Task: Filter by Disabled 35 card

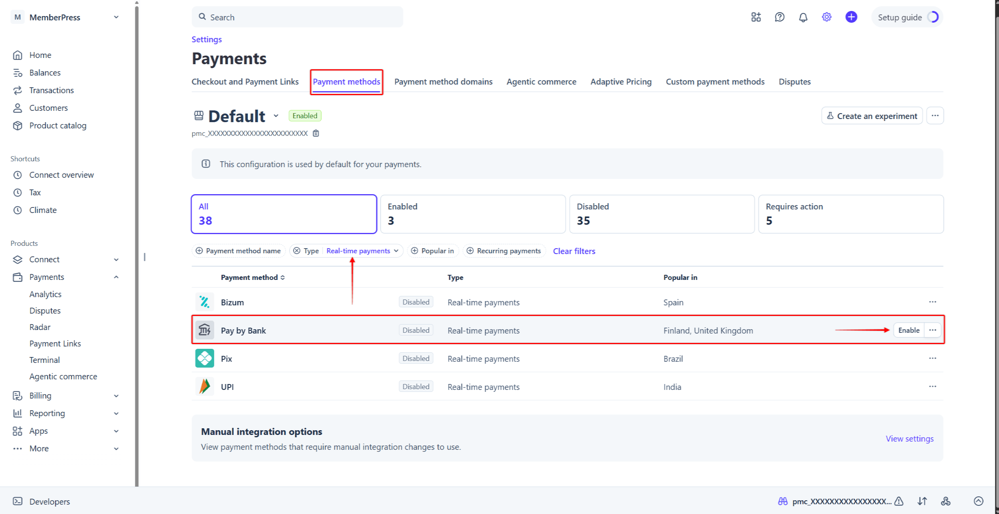Action: coord(662,214)
